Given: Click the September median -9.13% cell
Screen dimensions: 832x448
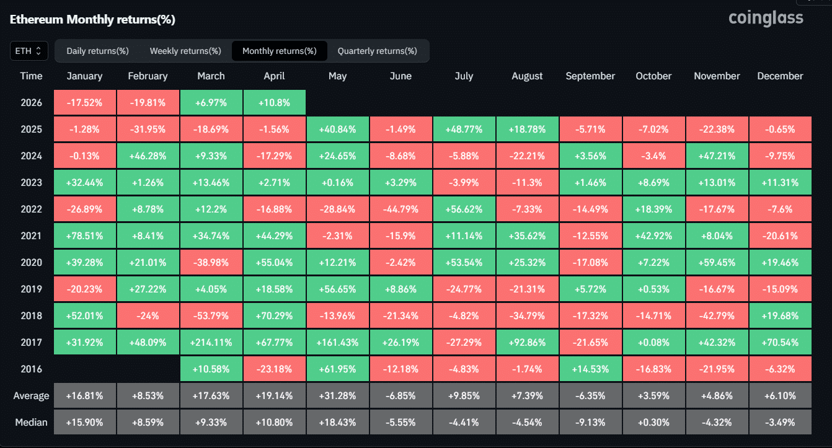Looking at the screenshot, I should click(590, 422).
